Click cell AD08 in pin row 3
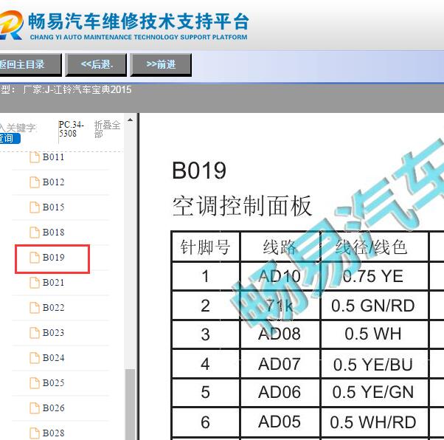 [x=280, y=334]
